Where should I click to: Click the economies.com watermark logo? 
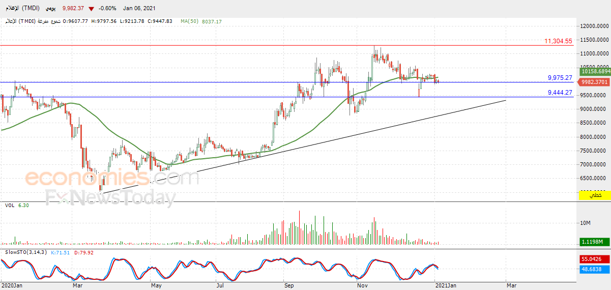(112, 179)
